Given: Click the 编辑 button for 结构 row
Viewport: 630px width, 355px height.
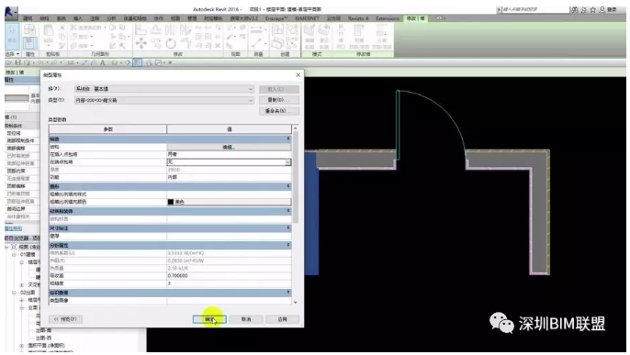Looking at the screenshot, I should click(x=229, y=147).
